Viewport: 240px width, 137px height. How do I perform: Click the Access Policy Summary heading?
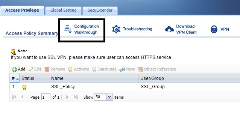point(32,33)
